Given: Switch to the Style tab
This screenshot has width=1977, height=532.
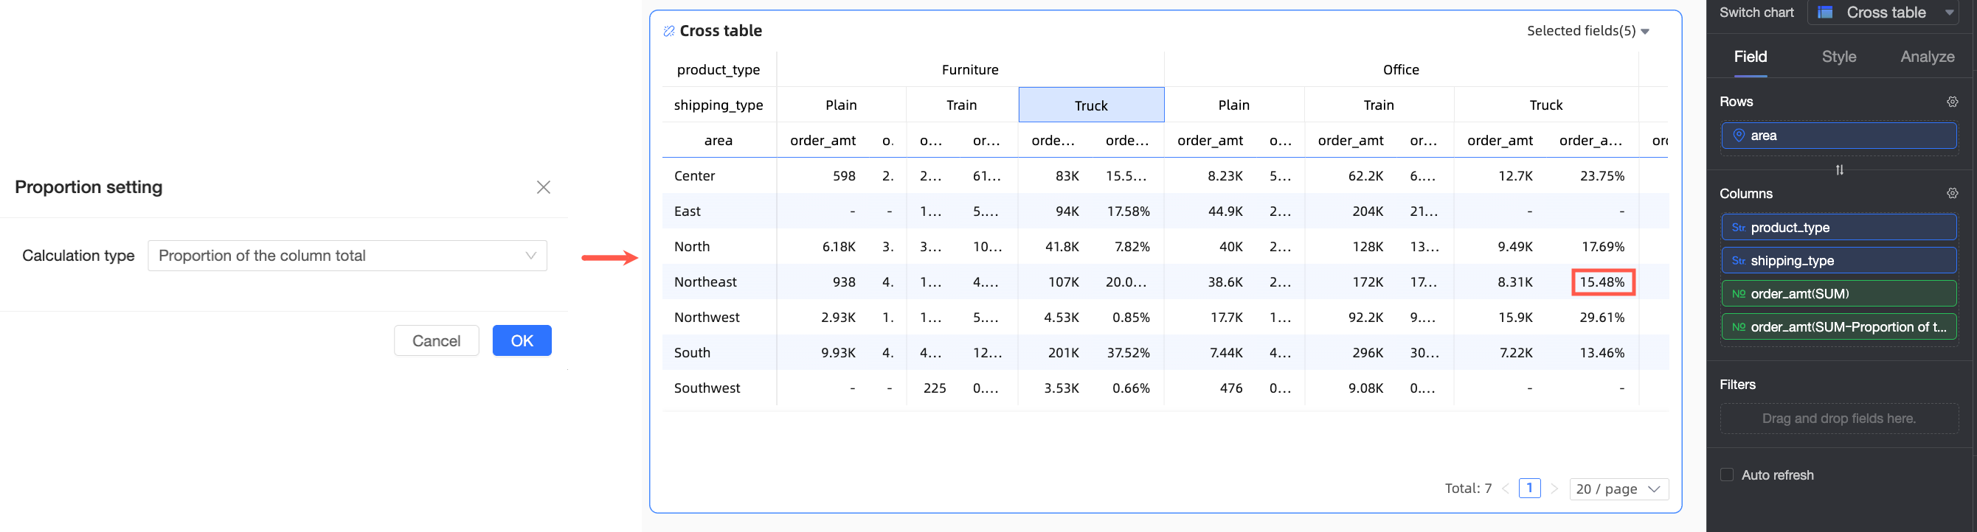Looking at the screenshot, I should (1839, 57).
